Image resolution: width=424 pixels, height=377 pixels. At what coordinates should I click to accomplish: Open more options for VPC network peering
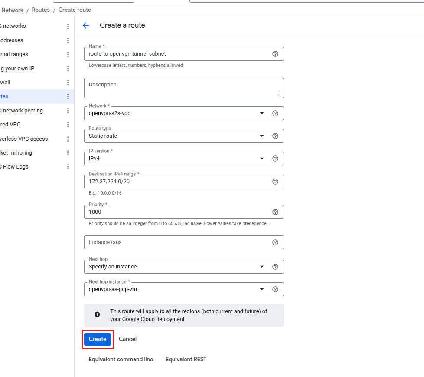(68, 111)
